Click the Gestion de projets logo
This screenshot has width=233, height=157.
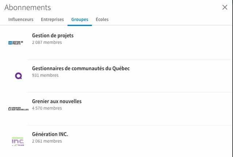tap(15, 43)
